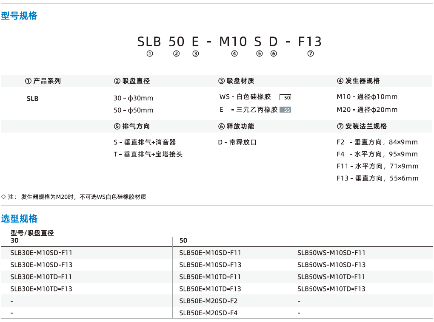
Task: Select the F13 segment in the model code
Action: coord(310,42)
